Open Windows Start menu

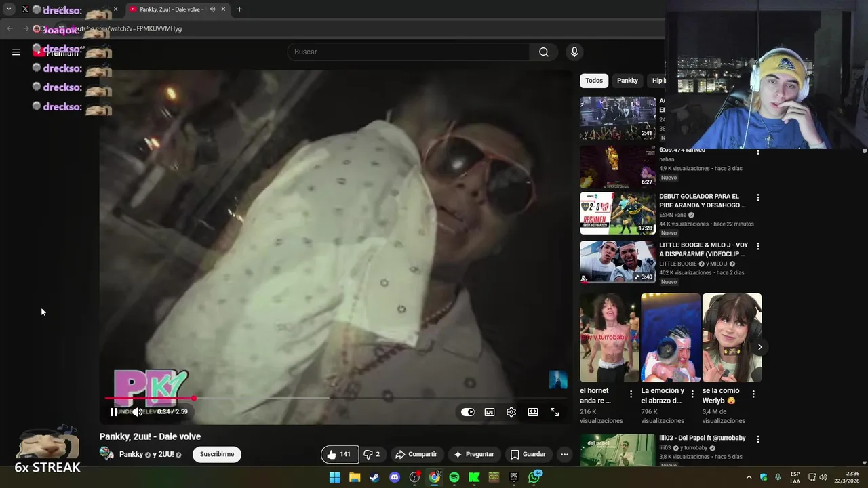point(335,477)
